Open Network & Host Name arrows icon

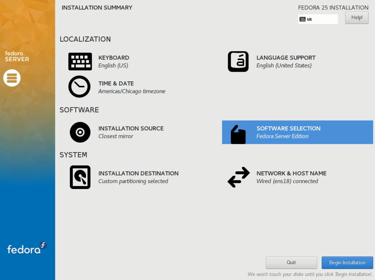pos(238,177)
